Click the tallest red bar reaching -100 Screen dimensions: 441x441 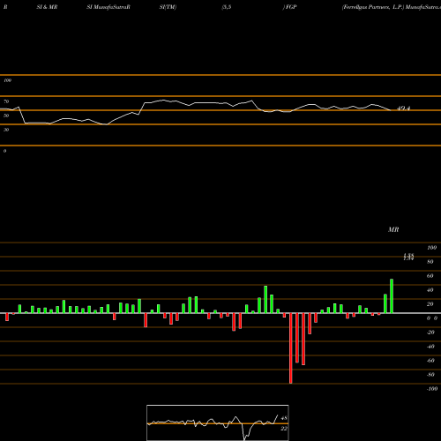291,348
